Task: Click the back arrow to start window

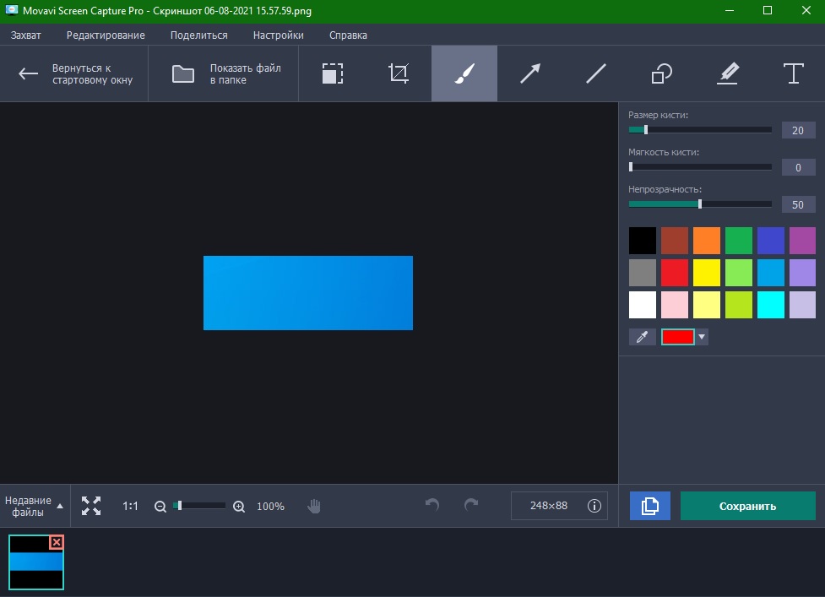Action: (x=29, y=73)
